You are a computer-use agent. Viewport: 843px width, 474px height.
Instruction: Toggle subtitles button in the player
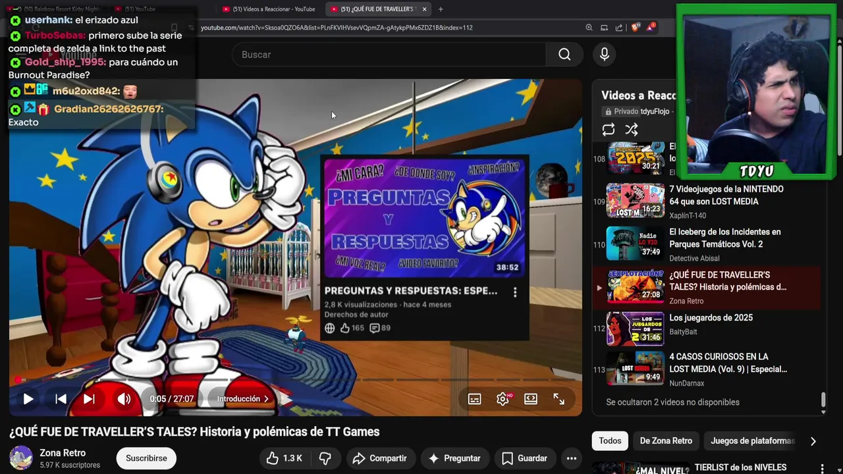point(474,399)
